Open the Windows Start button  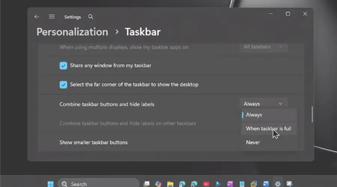coord(51,184)
